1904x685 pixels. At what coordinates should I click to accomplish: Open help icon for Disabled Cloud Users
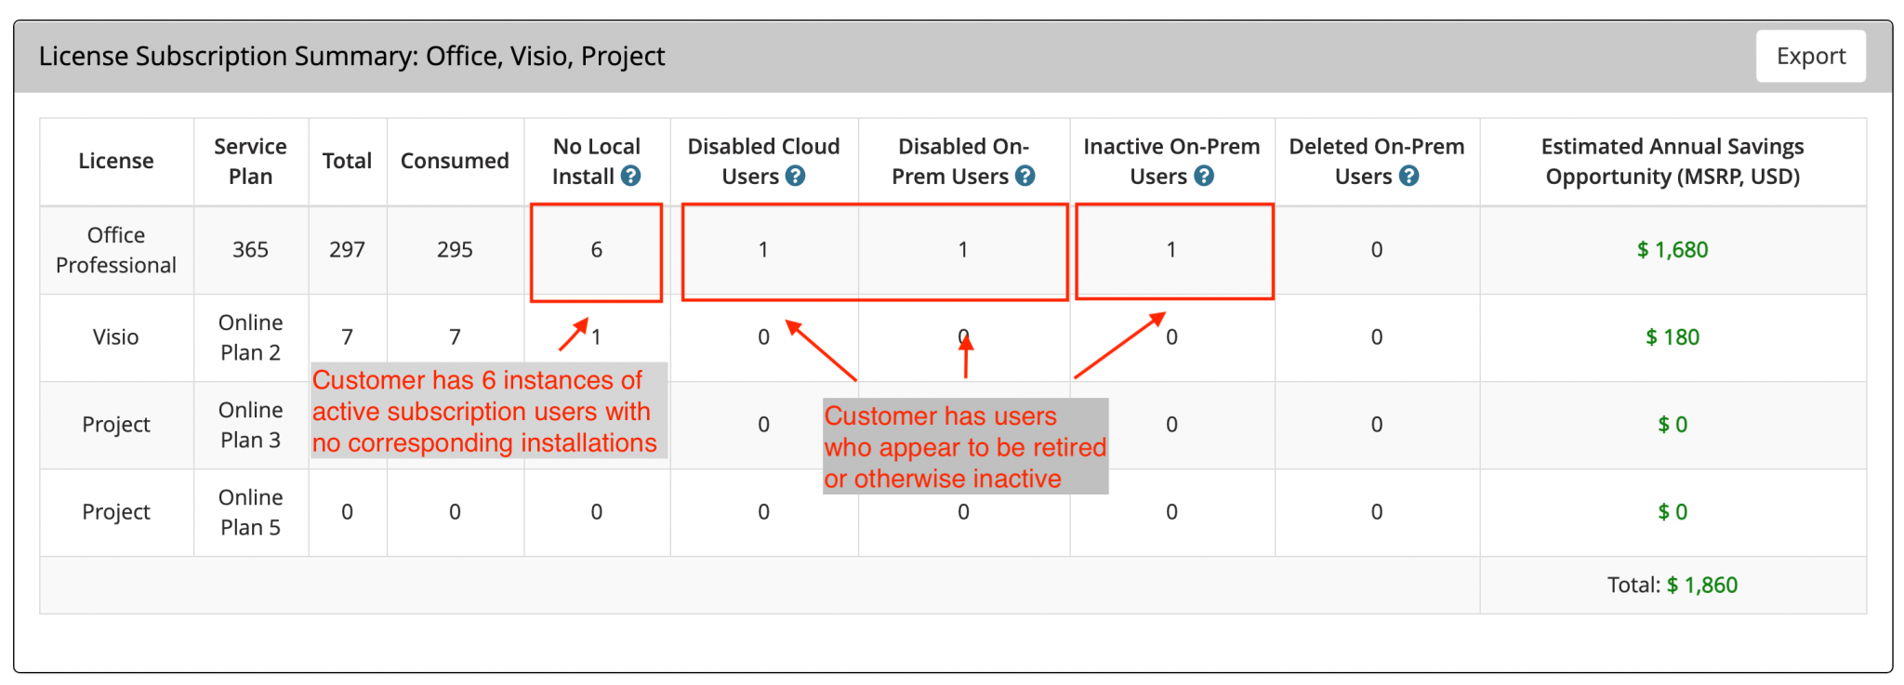pyautogui.click(x=795, y=176)
